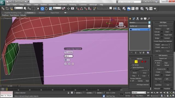The width and height of the screenshot is (175, 98).
Task: Click Create Shape From Selection button
Action: pyautogui.click(x=163, y=41)
